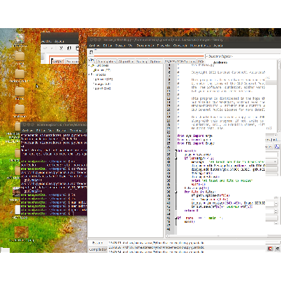Click the red icon at bottom right
The width and height of the screenshot is (281, 281).
click(x=270, y=249)
